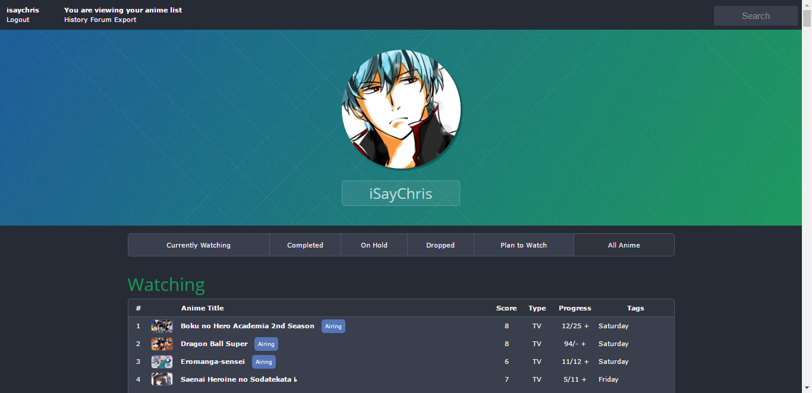Show the On Hold list
The image size is (812, 393).
click(374, 245)
